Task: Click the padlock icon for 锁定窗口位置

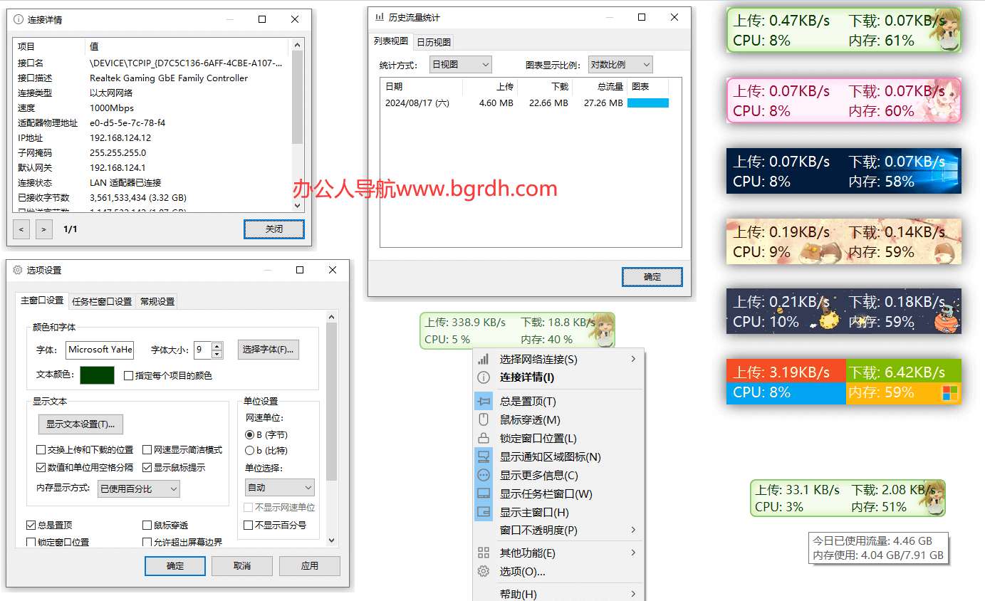Action: click(484, 439)
